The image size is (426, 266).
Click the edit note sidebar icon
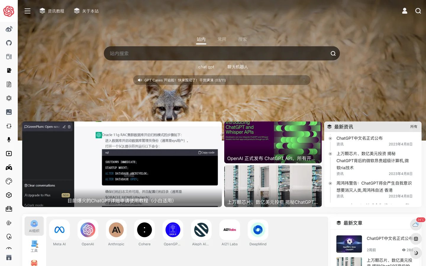click(x=9, y=70)
